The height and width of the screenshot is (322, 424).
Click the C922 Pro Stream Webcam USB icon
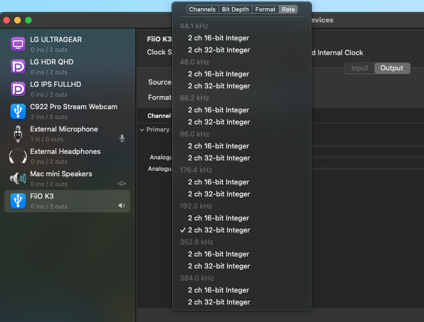(x=18, y=111)
